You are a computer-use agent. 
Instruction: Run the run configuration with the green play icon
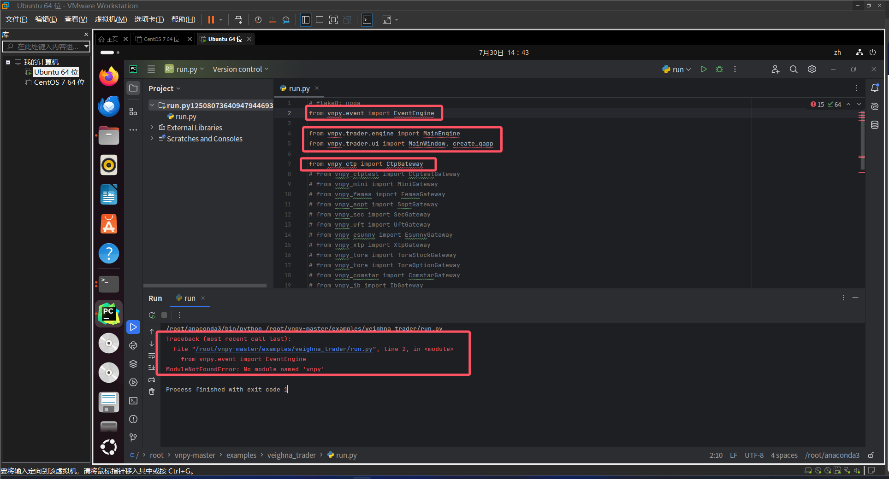tap(704, 69)
